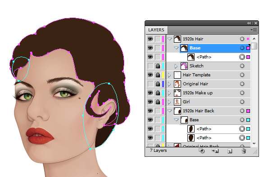This screenshot has height=177, width=268.
Task: Unlock the Girl layer padlock
Action: click(158, 102)
